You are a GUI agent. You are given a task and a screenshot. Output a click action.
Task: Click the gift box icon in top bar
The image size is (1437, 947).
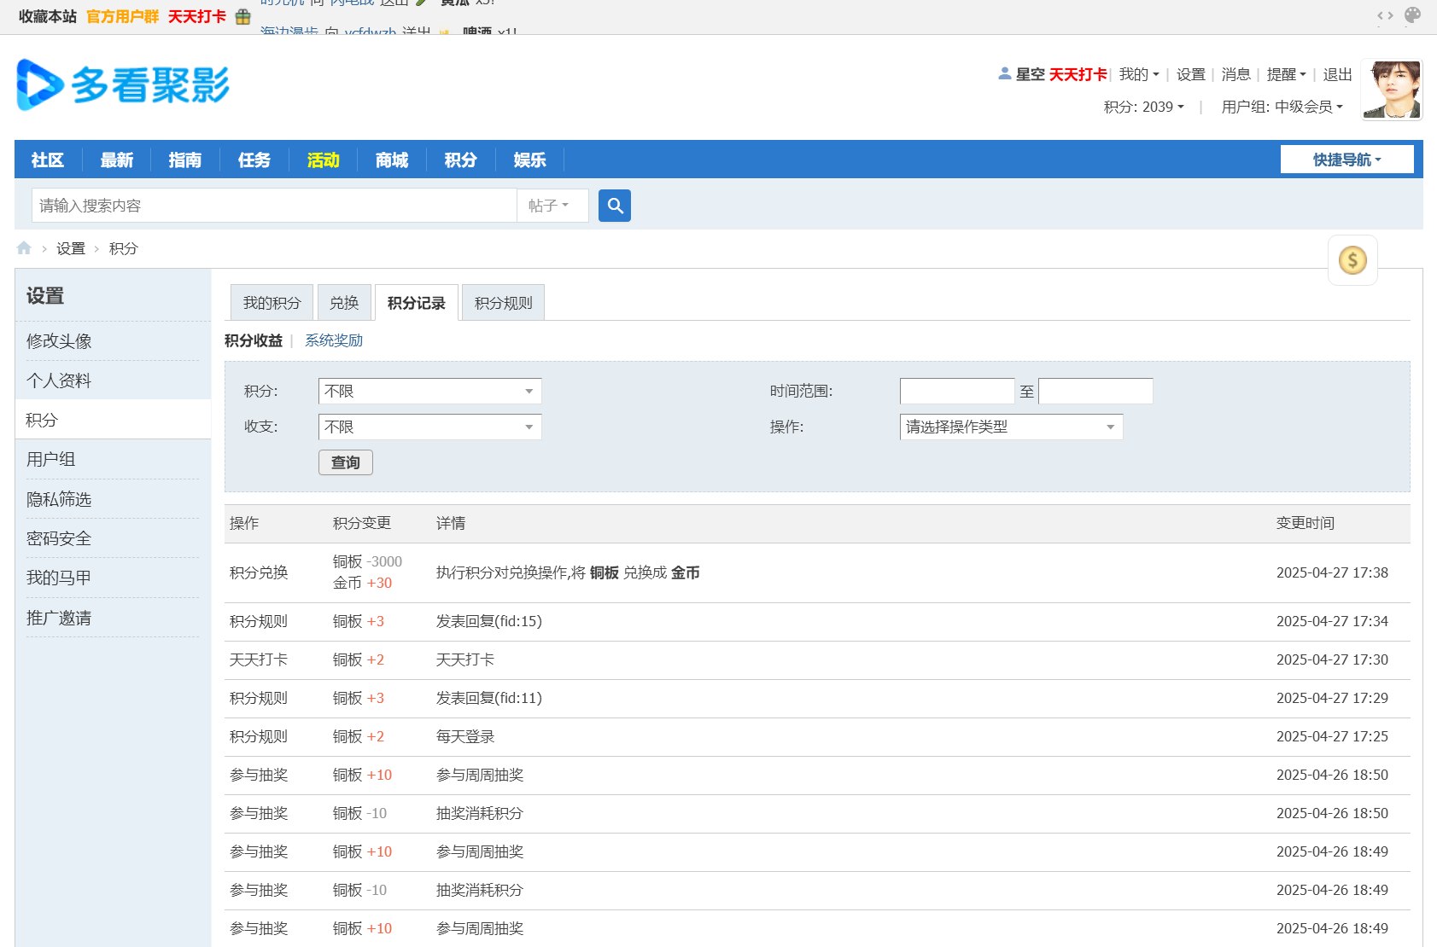click(x=243, y=16)
